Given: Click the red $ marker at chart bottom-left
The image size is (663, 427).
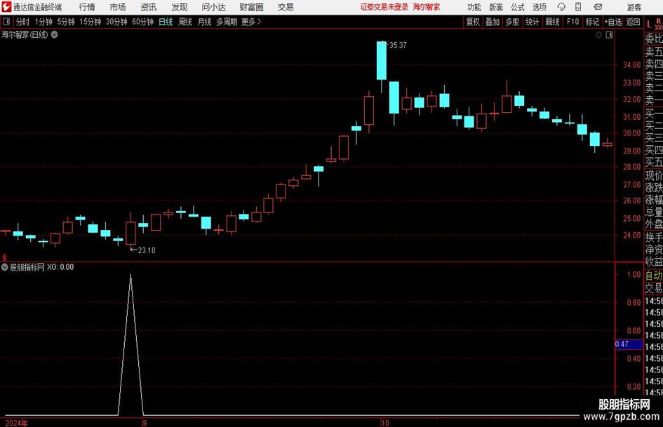Looking at the screenshot, I should click(x=4, y=257).
